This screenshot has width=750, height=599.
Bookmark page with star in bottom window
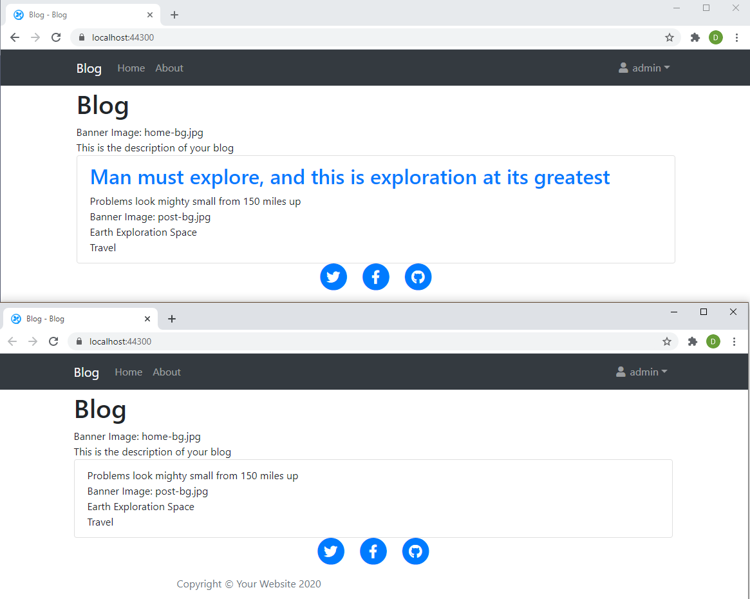coord(667,341)
